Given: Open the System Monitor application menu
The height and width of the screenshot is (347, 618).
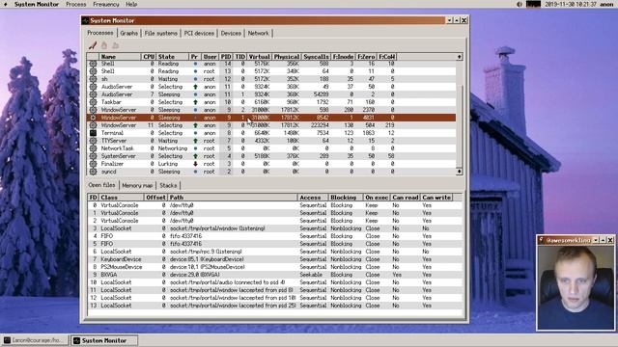Looking at the screenshot, I should 37,4.
